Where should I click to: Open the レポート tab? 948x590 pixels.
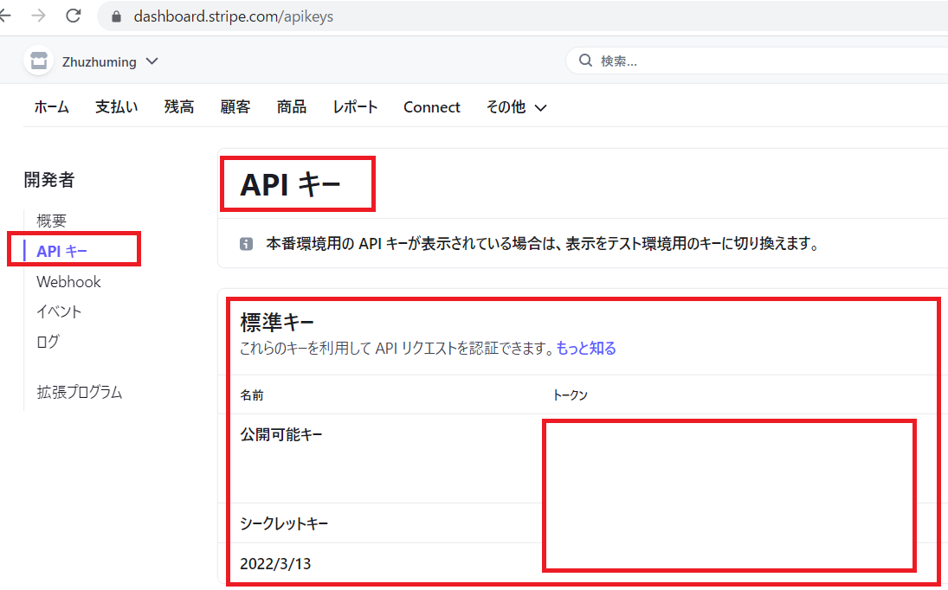355,107
